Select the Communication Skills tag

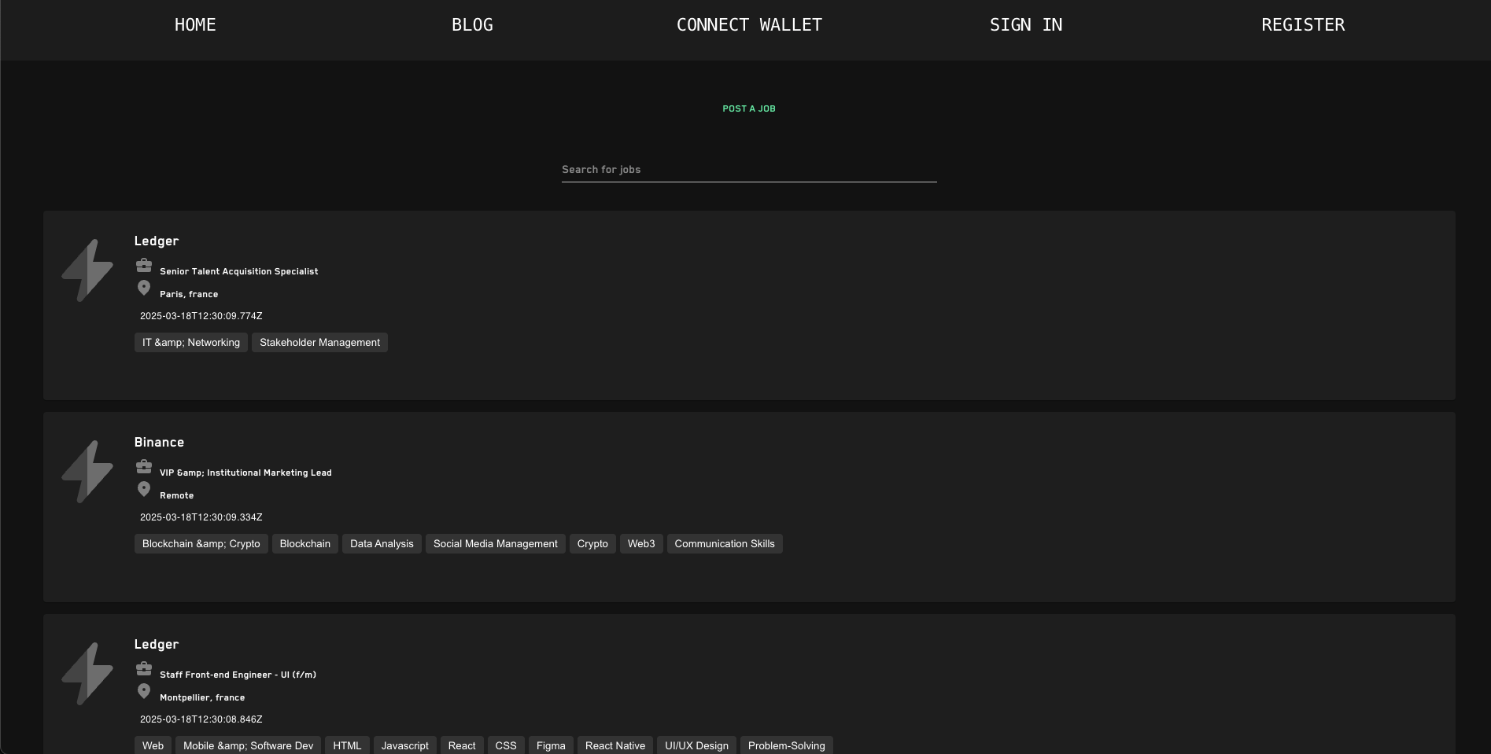coord(725,544)
